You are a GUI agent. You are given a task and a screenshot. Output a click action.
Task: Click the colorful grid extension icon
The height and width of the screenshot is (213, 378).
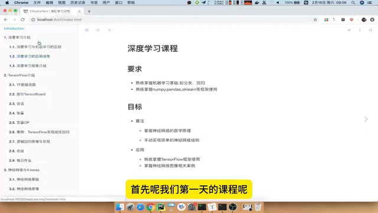[x=326, y=20]
